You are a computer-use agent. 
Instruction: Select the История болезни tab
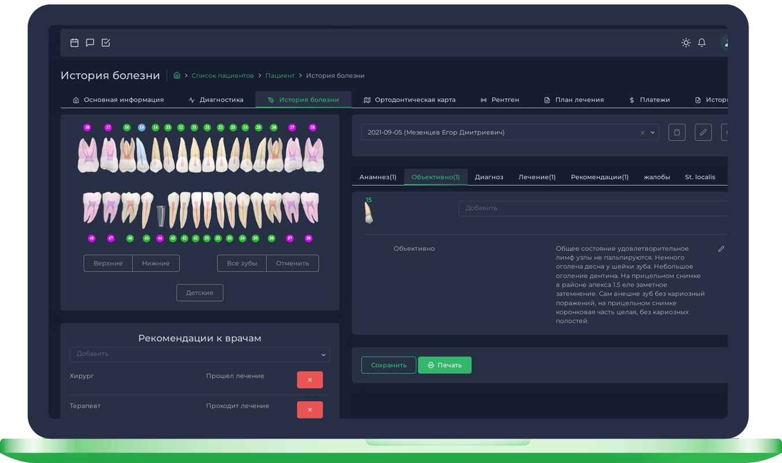[x=303, y=100]
